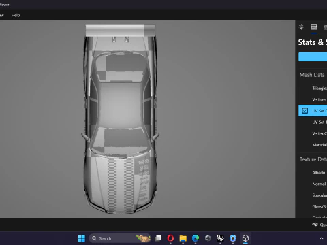Open File Explorer from the taskbar
The height and width of the screenshot is (245, 327).
[183, 238]
